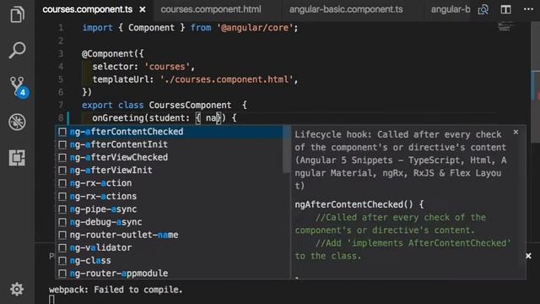Click the editor minimap preview
The width and height of the screenshot is (540, 304).
coord(506,26)
